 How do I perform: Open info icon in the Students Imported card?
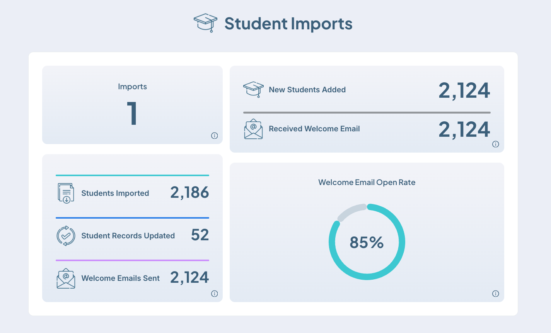[215, 294]
